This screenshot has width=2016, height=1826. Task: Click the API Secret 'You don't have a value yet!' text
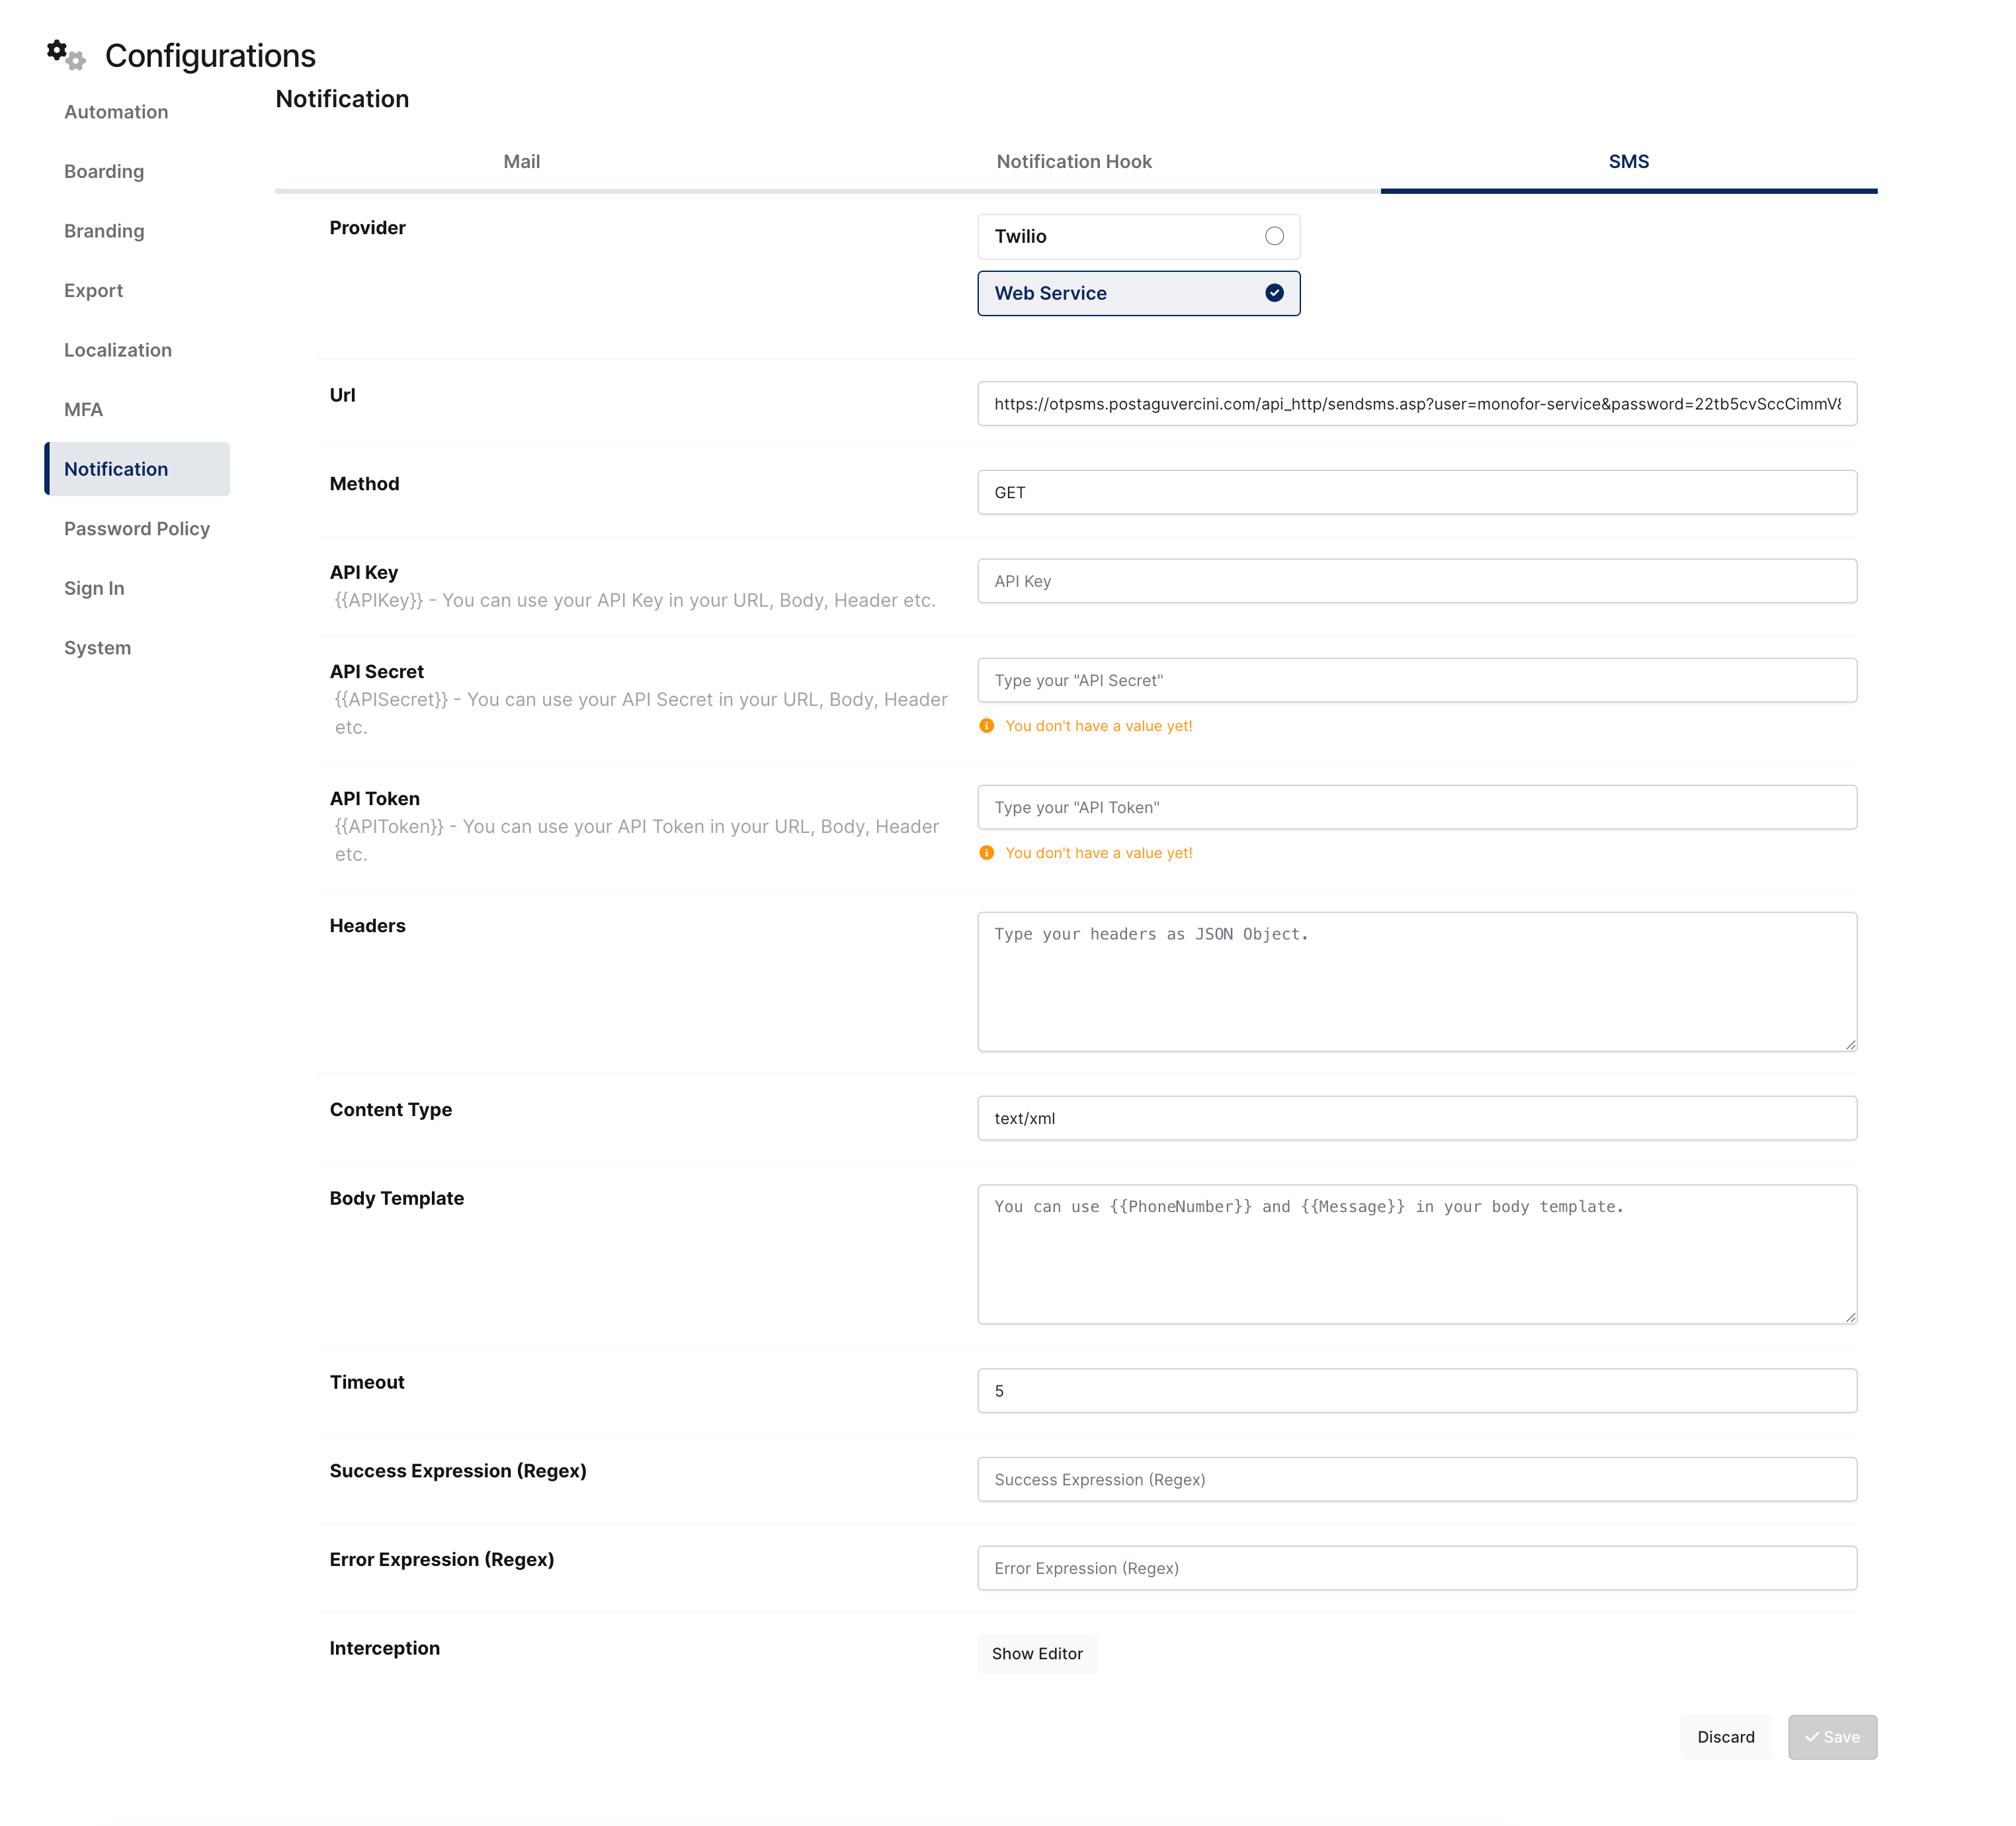1098,726
